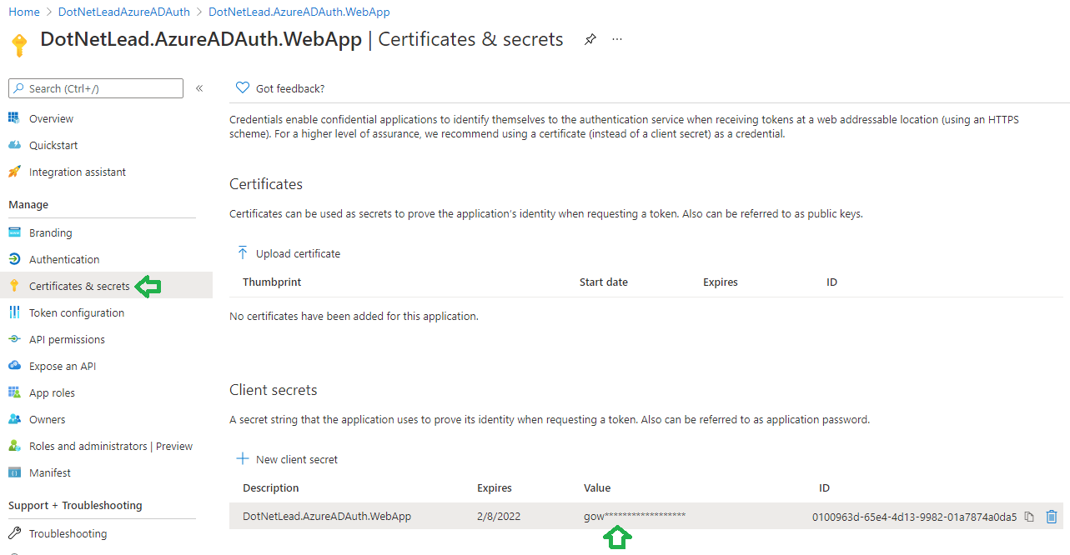This screenshot has height=555, width=1070.
Task: Go to Integration assistant
Action: [x=78, y=172]
